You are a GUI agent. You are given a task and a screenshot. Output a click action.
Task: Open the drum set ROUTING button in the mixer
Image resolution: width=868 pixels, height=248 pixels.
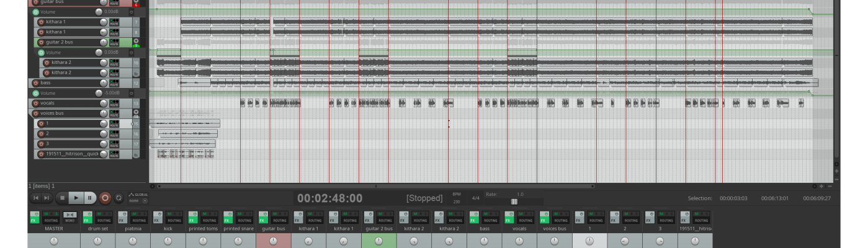click(104, 220)
